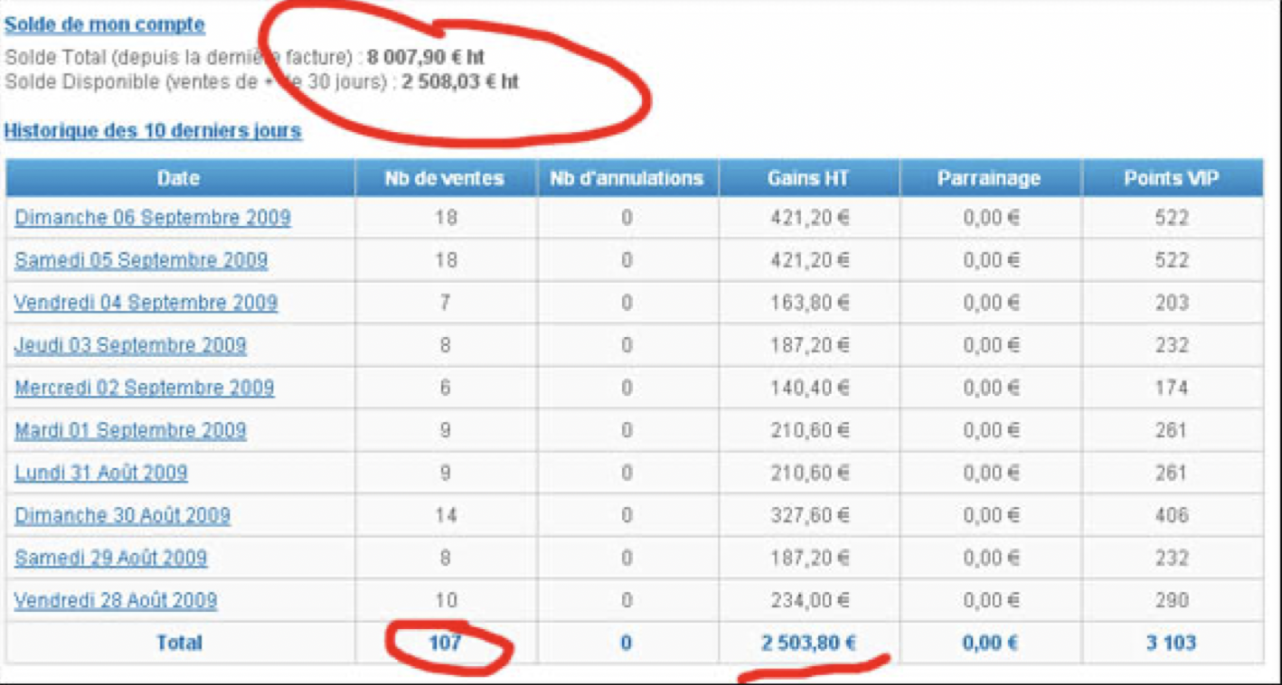This screenshot has height=685, width=1282.
Task: Select Points VIP value 203
Action: pyautogui.click(x=1172, y=303)
